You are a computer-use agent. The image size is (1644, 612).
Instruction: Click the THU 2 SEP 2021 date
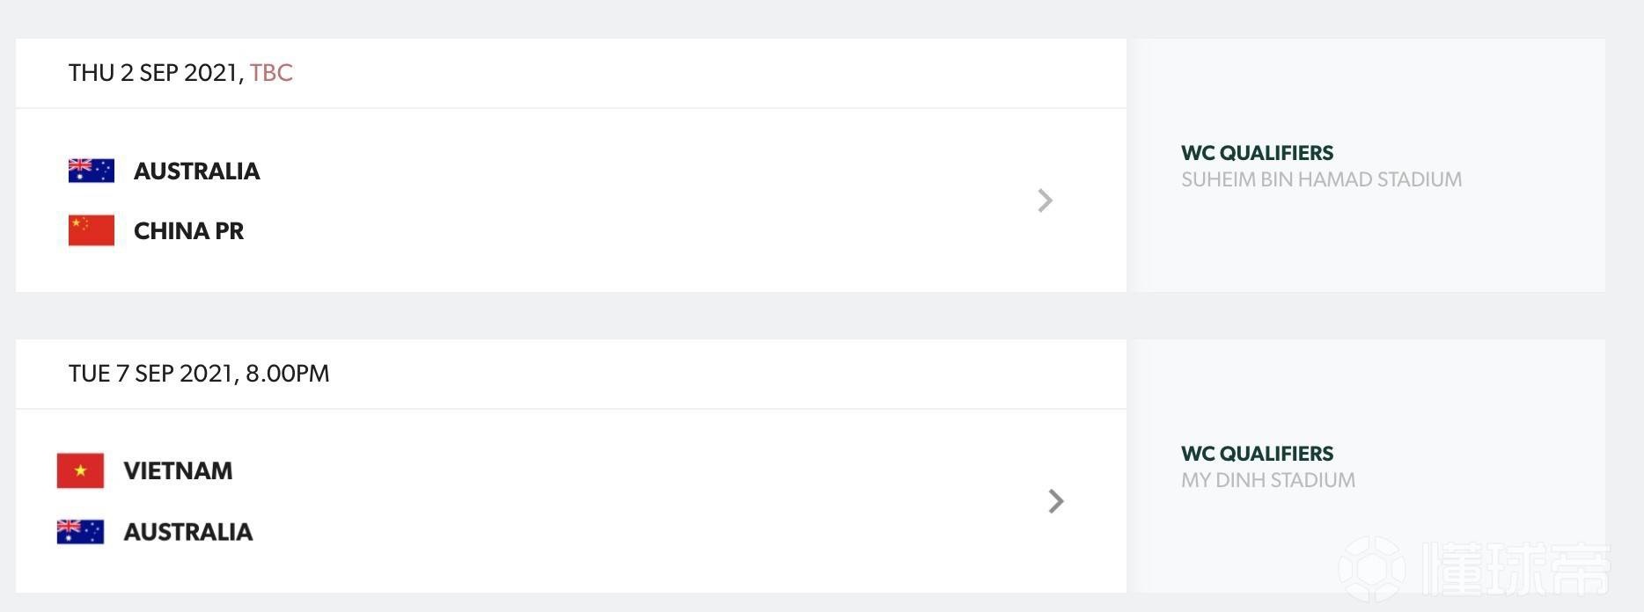153,73
